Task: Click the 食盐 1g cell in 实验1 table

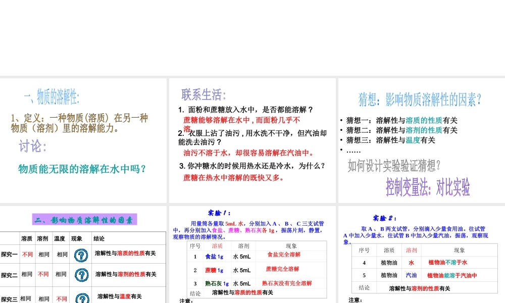Action: 214,257
